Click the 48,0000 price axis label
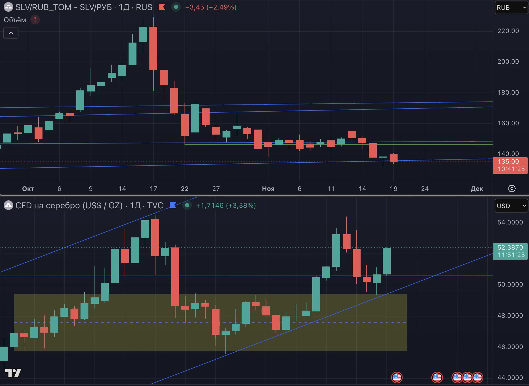Image resolution: width=529 pixels, height=386 pixels. tap(510, 316)
